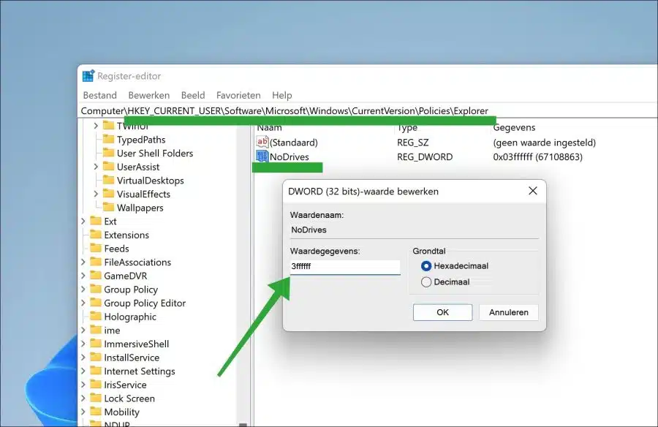
Task: Open the Favorieten menu
Action: click(238, 95)
